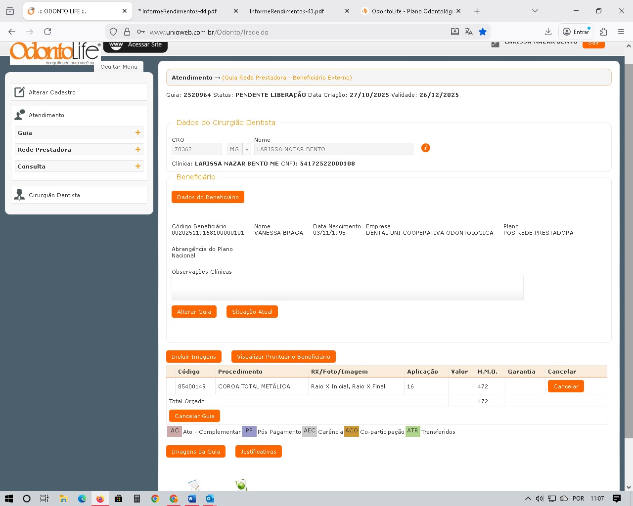Click the orange info icon beside dentist name

[425, 148]
